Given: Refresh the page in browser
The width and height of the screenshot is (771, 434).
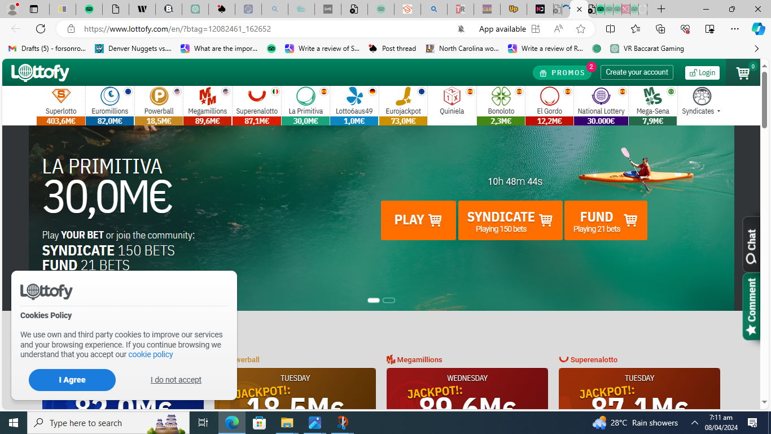Looking at the screenshot, I should (x=41, y=29).
